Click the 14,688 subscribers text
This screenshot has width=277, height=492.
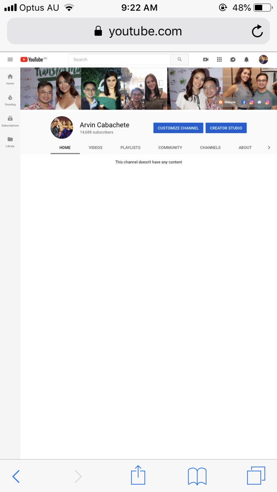(96, 132)
